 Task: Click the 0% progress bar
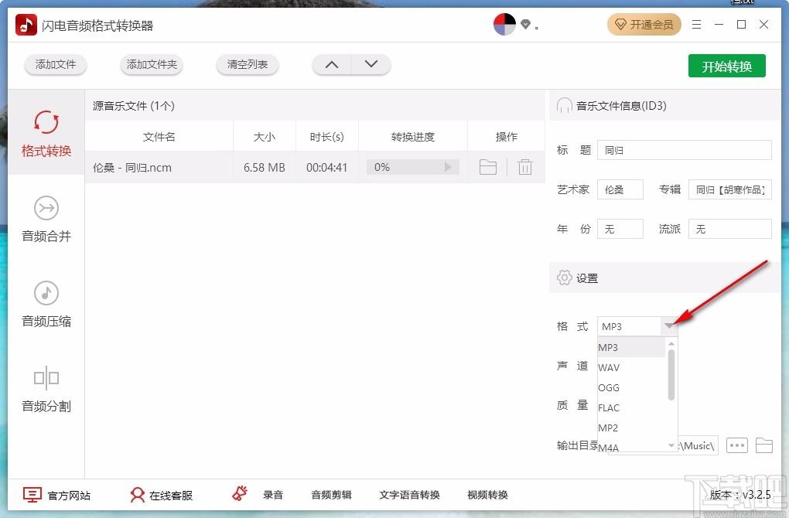412,167
